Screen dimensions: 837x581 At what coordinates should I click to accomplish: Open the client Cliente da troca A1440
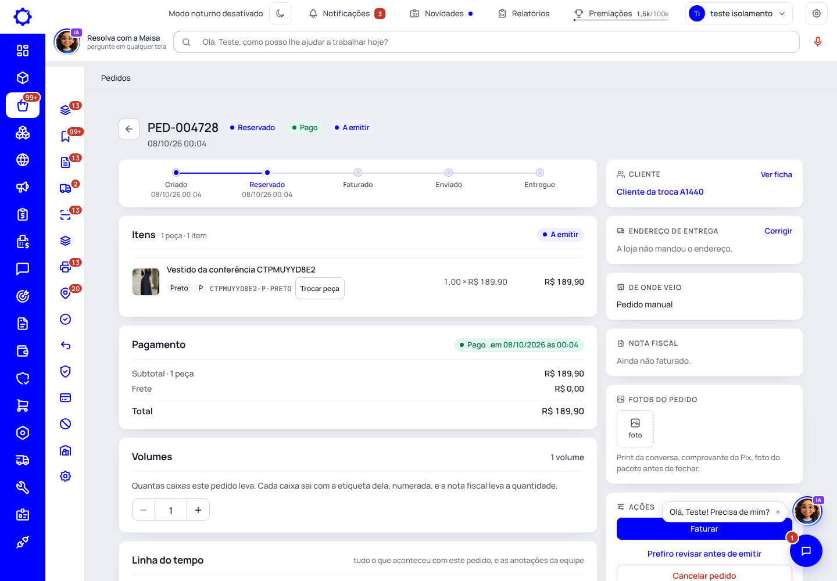(x=660, y=192)
